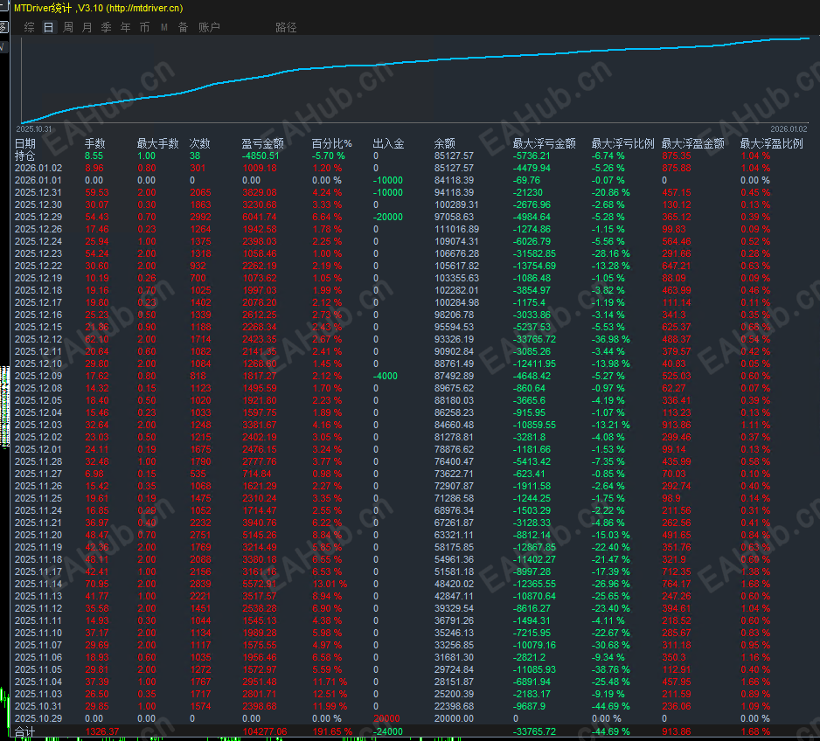Select the 2025.12.19 date row
The image size is (820, 741).
click(38, 278)
